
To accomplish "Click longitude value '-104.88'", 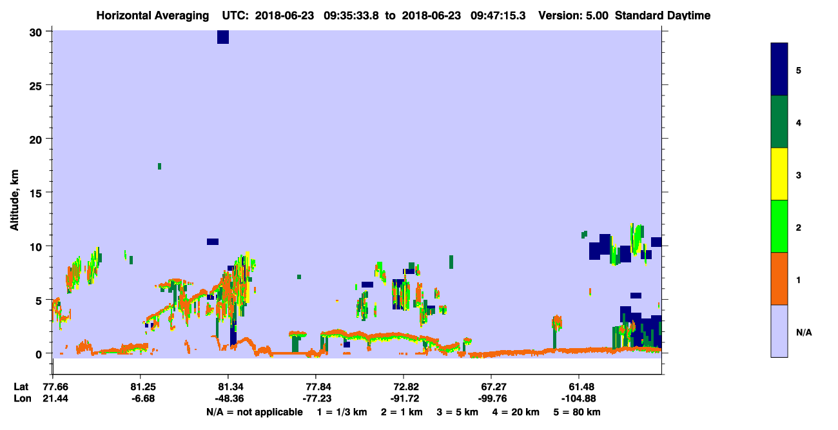I will (x=579, y=399).
